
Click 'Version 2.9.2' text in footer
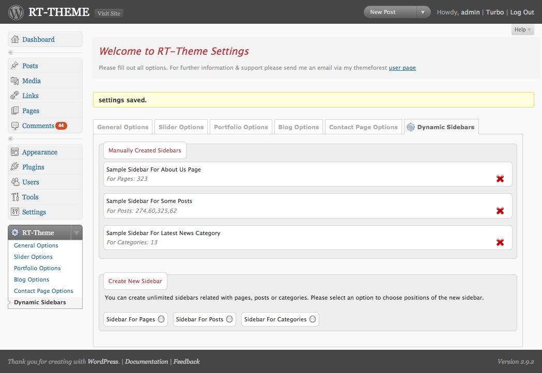click(516, 362)
